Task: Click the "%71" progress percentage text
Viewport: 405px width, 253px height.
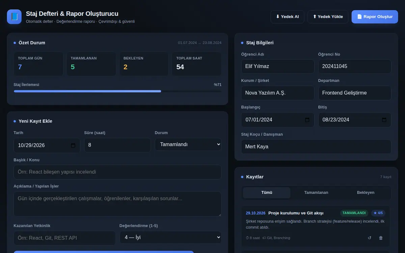Action: coord(218,85)
